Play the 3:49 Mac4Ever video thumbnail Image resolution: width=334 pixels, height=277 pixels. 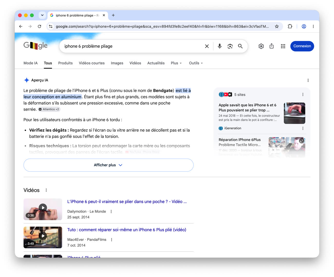point(43,237)
